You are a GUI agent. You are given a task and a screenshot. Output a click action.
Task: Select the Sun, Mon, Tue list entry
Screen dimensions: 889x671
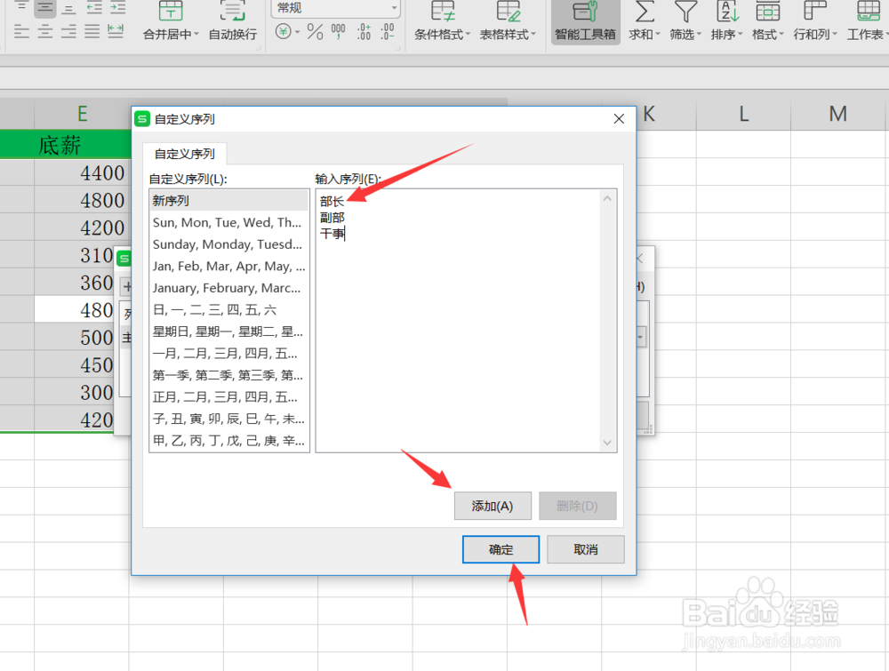click(x=229, y=222)
